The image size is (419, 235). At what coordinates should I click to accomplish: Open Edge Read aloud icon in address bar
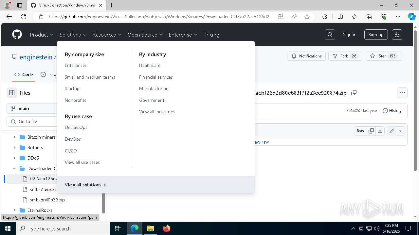coord(294,17)
